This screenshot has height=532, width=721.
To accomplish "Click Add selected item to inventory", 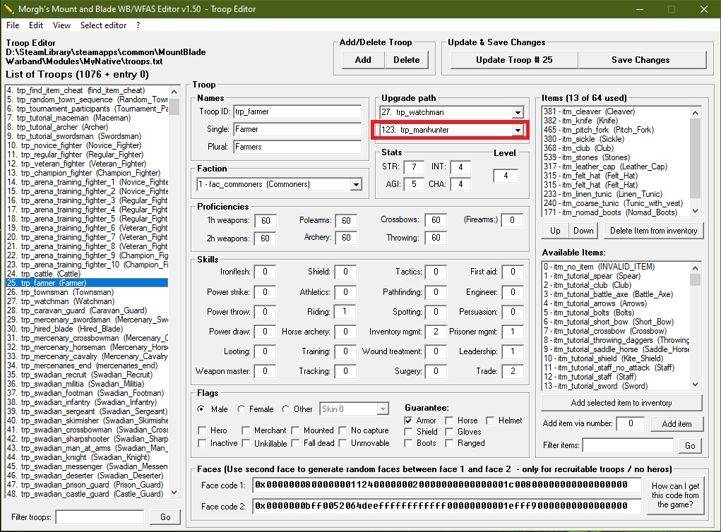I will click(621, 403).
